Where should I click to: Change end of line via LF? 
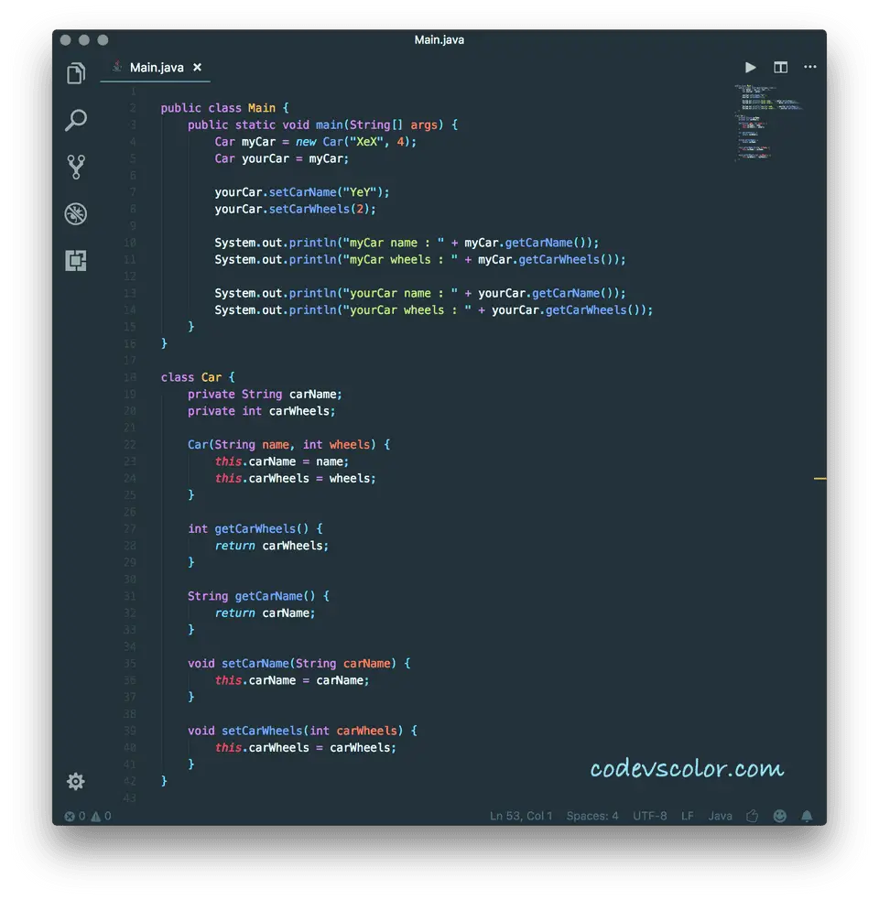click(x=688, y=816)
